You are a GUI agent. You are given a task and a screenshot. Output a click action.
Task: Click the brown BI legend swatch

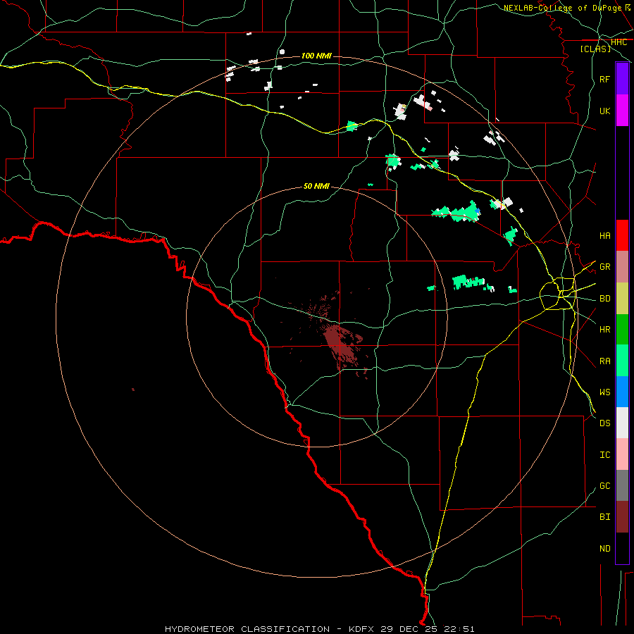pyautogui.click(x=622, y=517)
